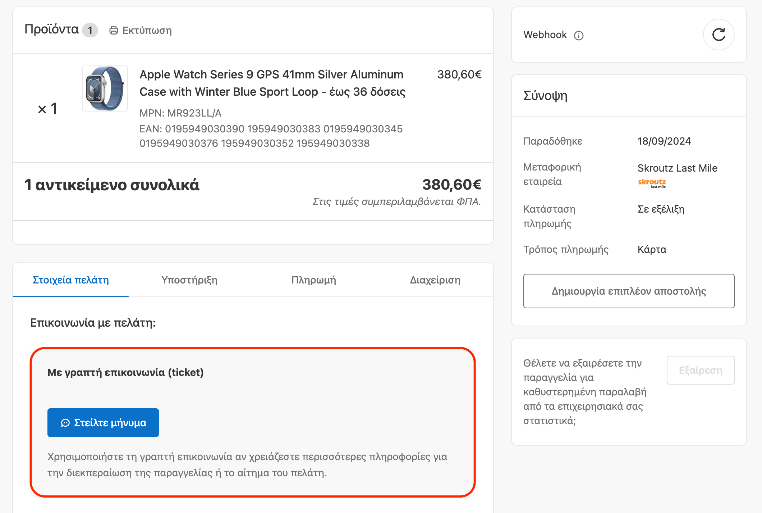Screen dimensions: 762x513
Task: Click the payment status Σε εξέλιξη
Action: coord(661,209)
